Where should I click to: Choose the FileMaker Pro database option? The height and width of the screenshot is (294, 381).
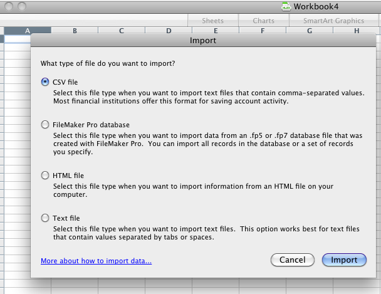[x=45, y=125]
